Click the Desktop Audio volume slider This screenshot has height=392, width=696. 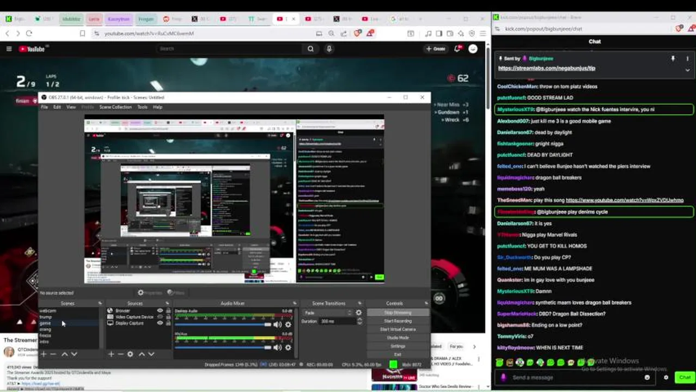[223, 324]
